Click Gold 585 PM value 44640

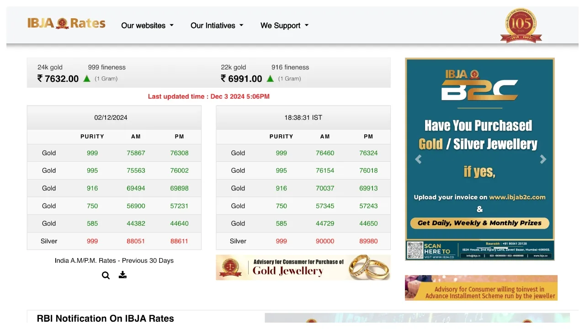[179, 223]
